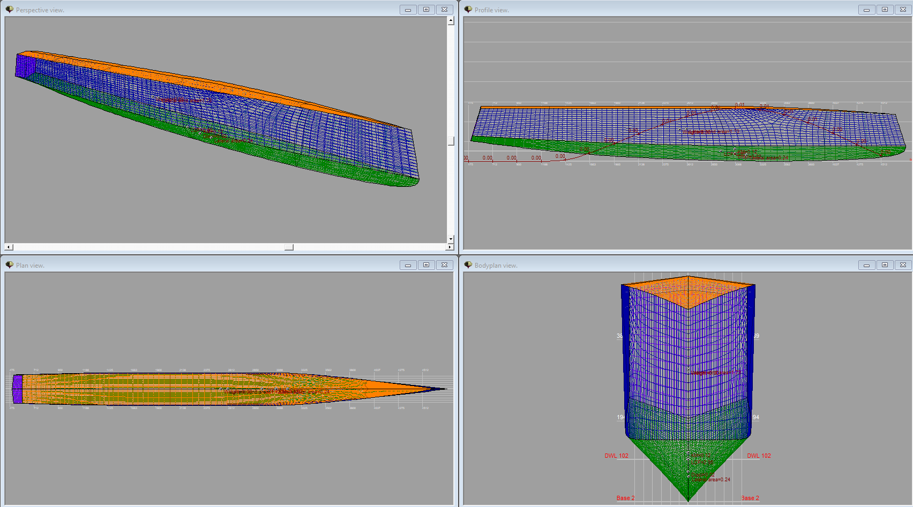
Task: Close the Bodyplan view window
Action: coord(903,265)
